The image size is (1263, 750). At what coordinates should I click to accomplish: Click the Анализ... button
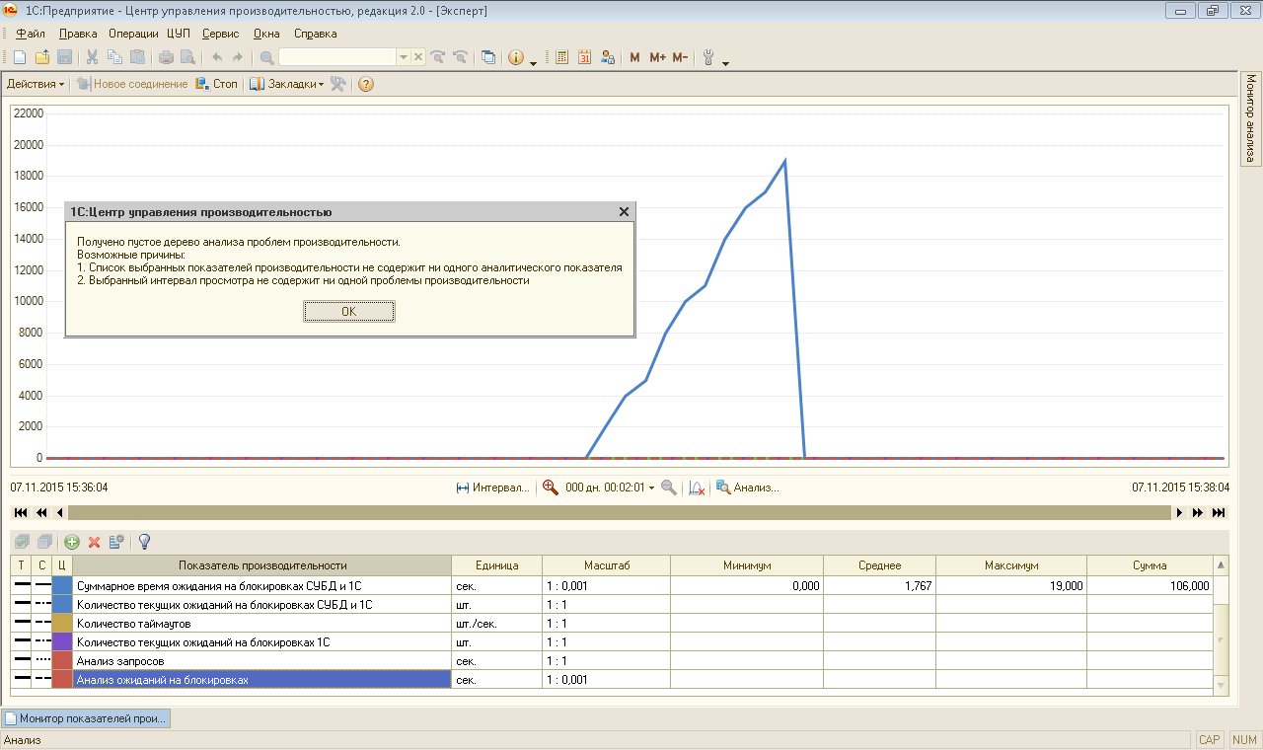748,487
